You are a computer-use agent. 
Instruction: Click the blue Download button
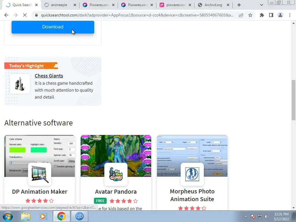53,27
